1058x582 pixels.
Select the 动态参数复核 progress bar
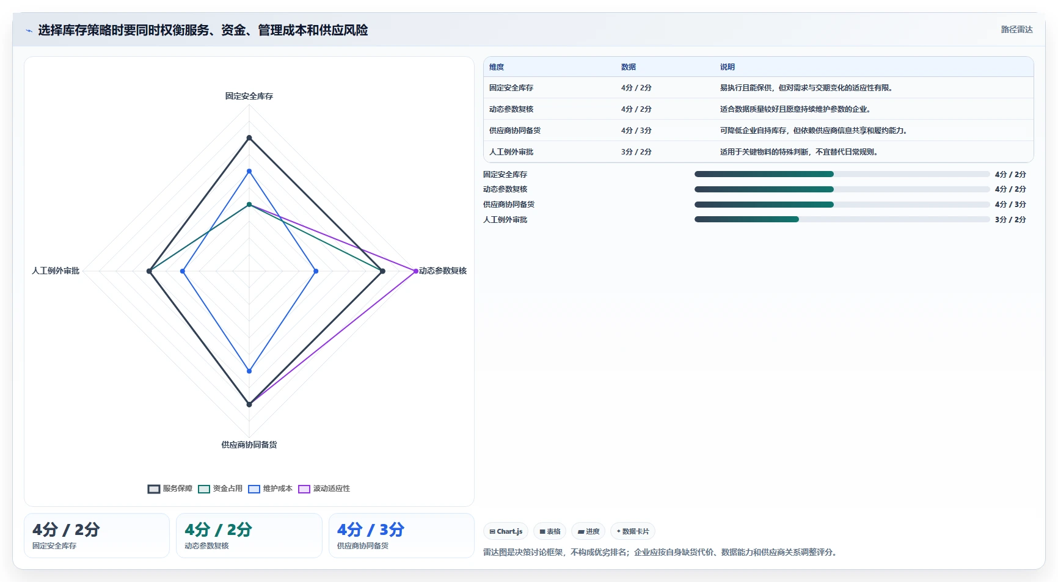[x=842, y=189]
